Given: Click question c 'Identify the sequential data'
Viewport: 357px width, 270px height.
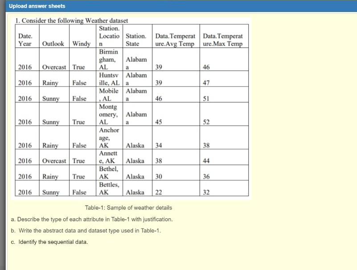Looking at the screenshot, I should [x=49, y=242].
